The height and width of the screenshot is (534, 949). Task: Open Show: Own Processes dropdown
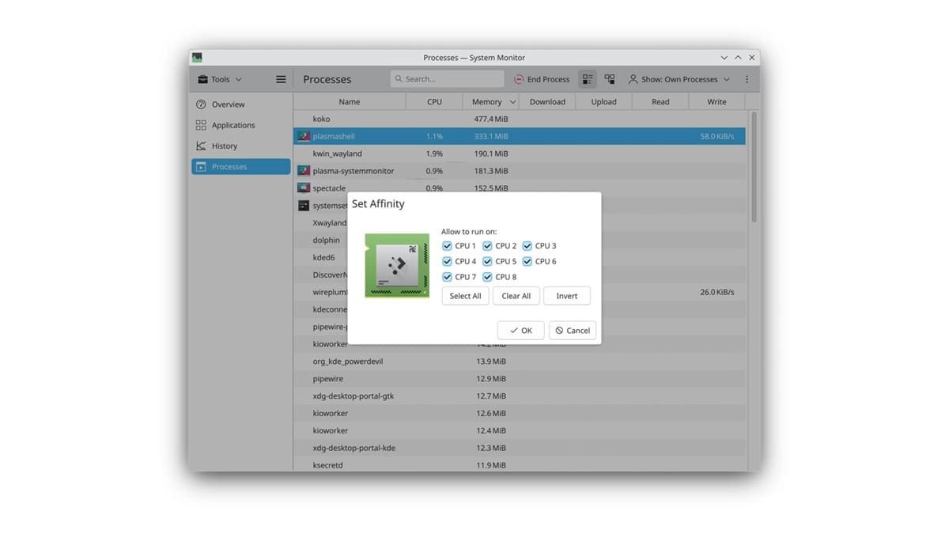[679, 79]
